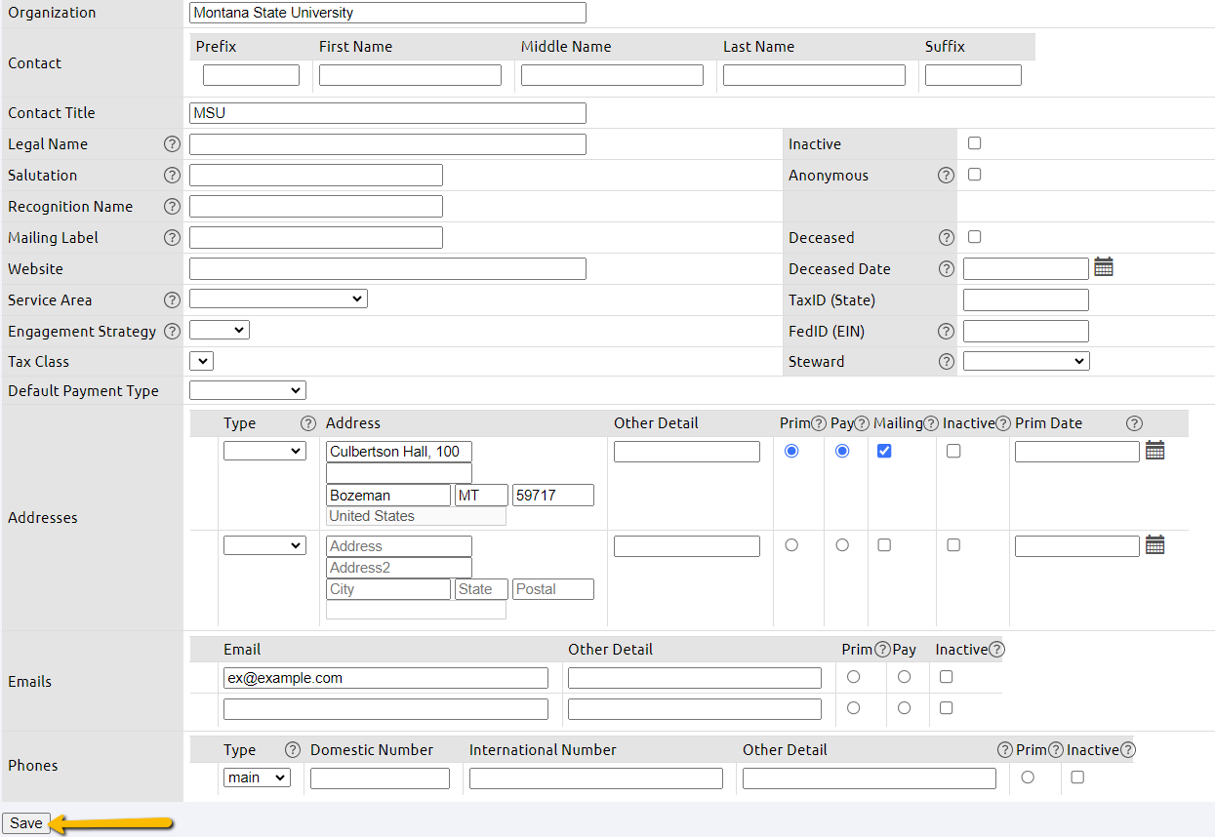Open the Engagement Strategy dropdown
1215x837 pixels.
pos(220,331)
